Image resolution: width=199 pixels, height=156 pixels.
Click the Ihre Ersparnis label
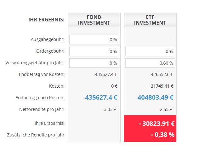[x=49, y=123]
